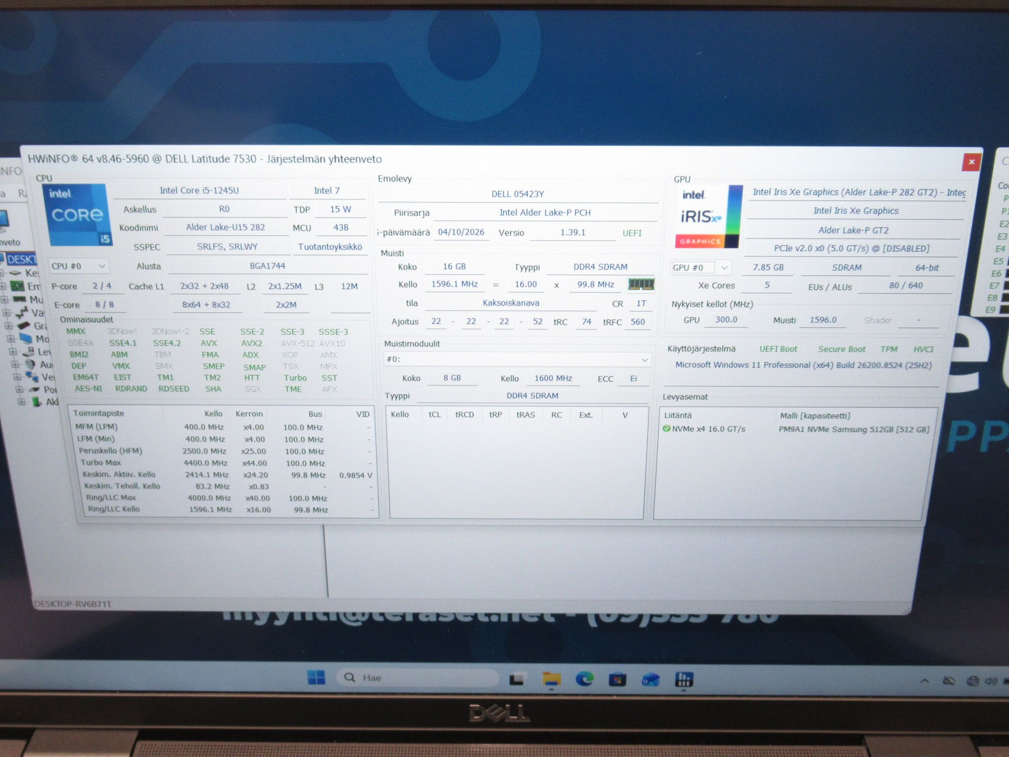
Task: Close the HWiNFO system summary window
Action: click(971, 162)
